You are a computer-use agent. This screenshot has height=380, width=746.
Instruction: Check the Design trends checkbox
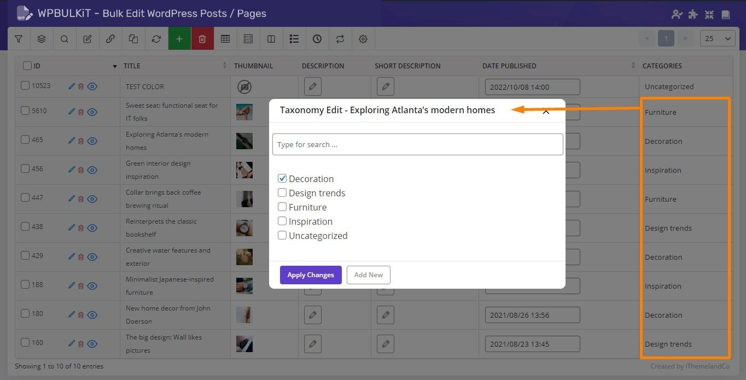(x=282, y=192)
